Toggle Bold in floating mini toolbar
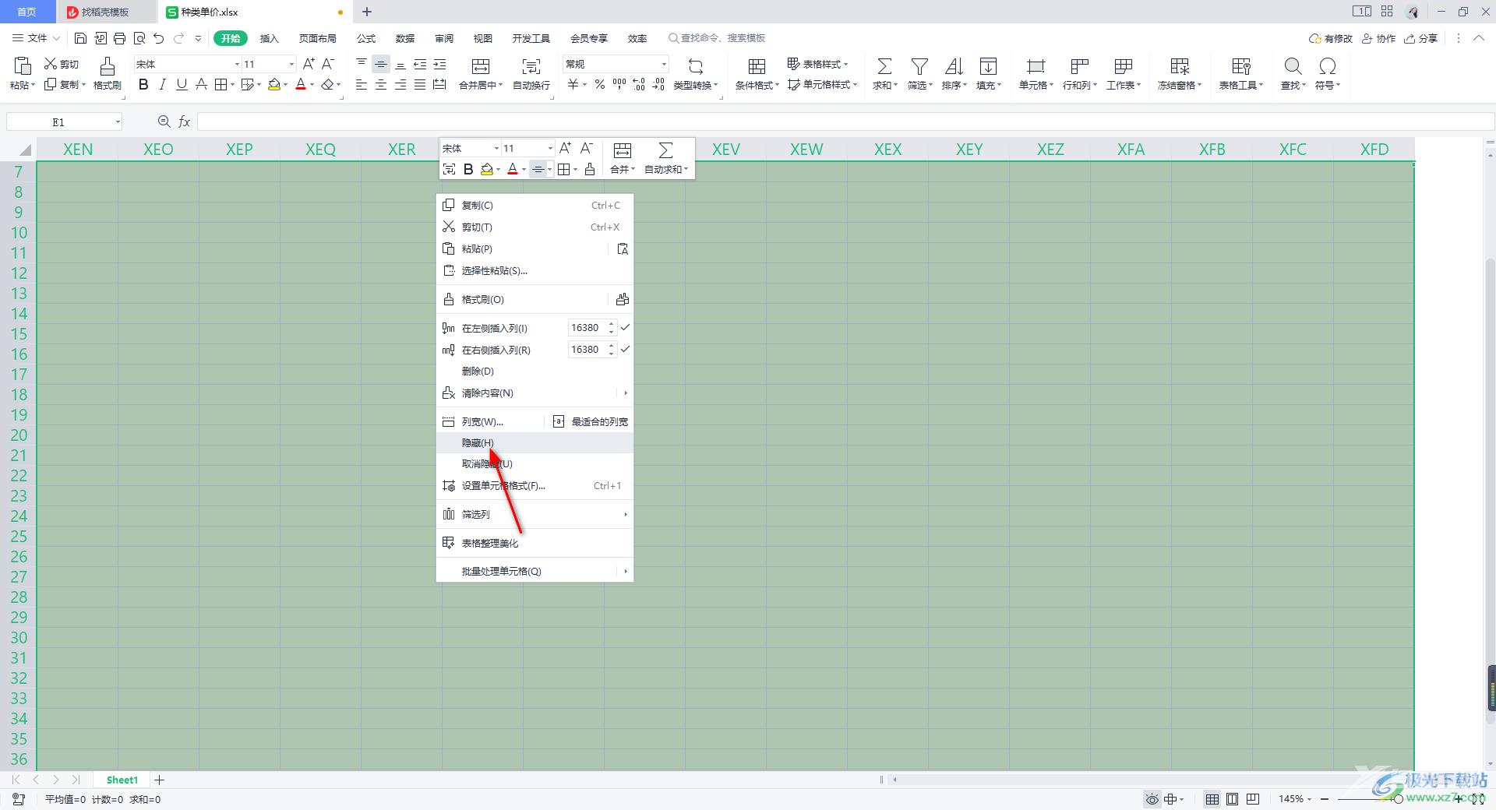 pyautogui.click(x=468, y=169)
